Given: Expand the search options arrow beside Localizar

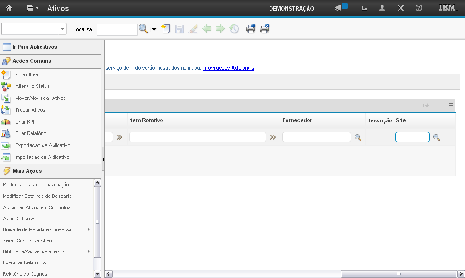Looking at the screenshot, I should [x=154, y=29].
